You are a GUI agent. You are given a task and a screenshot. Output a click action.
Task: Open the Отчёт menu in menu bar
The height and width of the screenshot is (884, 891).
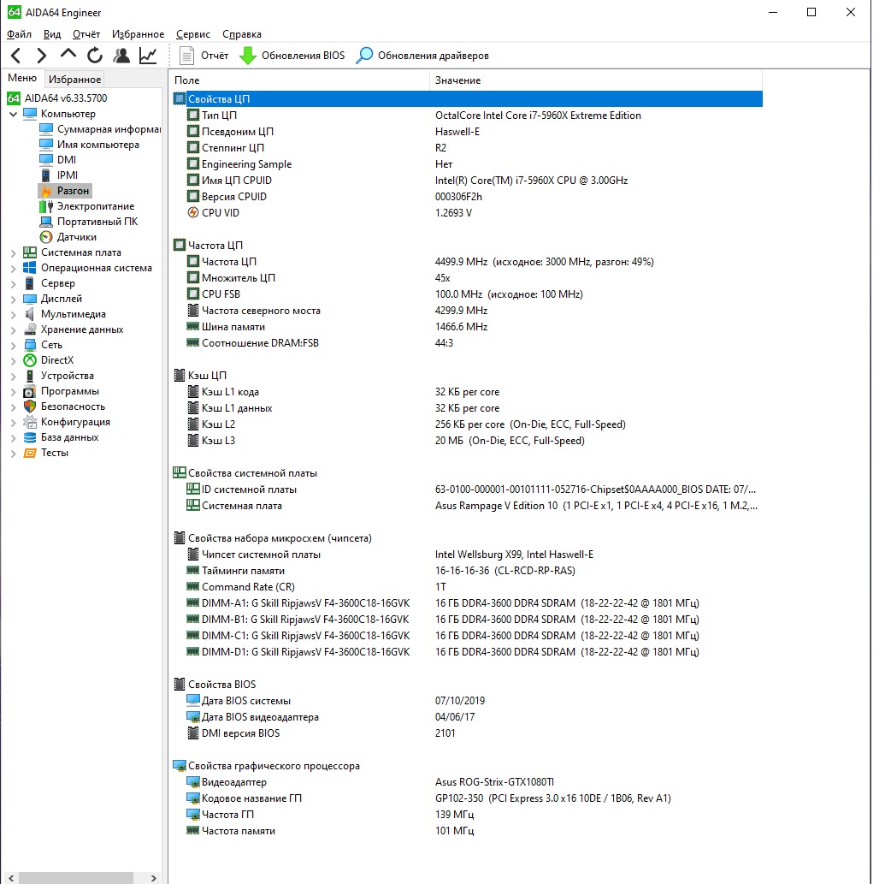86,34
